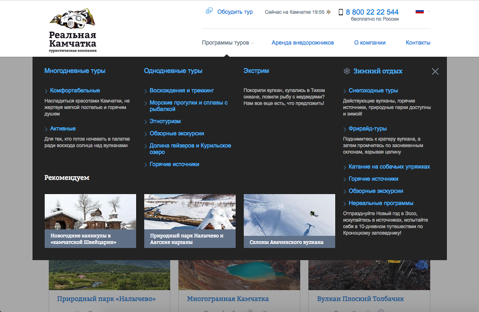Call number 8 800 22 22 544
The image size is (479, 312).
(372, 12)
